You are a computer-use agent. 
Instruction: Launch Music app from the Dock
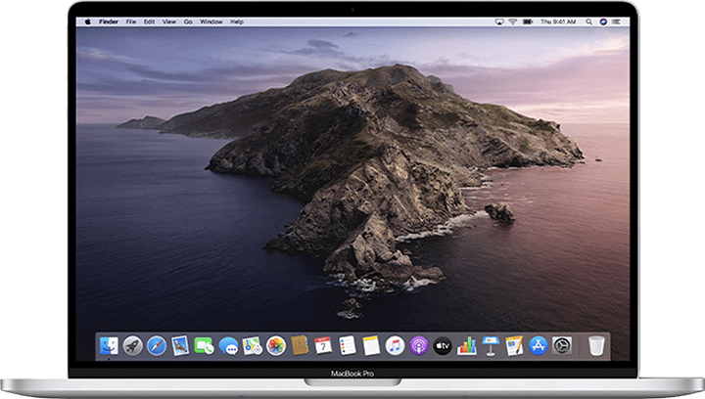[395, 346]
